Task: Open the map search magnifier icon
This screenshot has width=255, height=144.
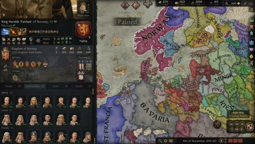Action: 160,141
